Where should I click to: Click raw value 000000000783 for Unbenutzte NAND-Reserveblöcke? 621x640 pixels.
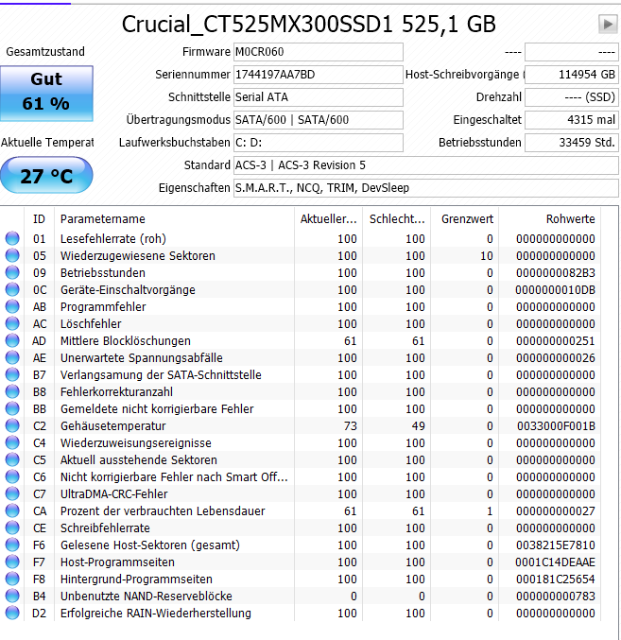556,596
